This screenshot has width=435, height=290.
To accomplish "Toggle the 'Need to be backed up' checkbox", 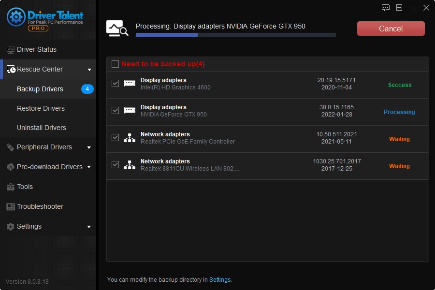I will 115,64.
